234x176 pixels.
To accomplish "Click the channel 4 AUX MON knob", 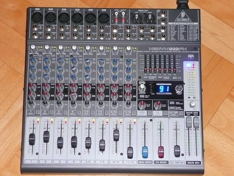I will coord(73,87).
